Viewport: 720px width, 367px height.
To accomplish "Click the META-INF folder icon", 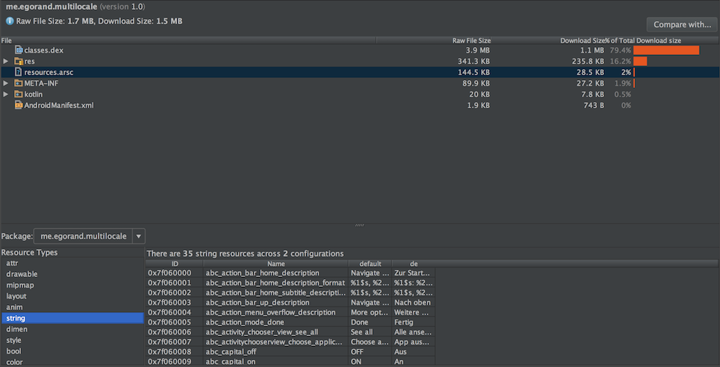I will [19, 83].
